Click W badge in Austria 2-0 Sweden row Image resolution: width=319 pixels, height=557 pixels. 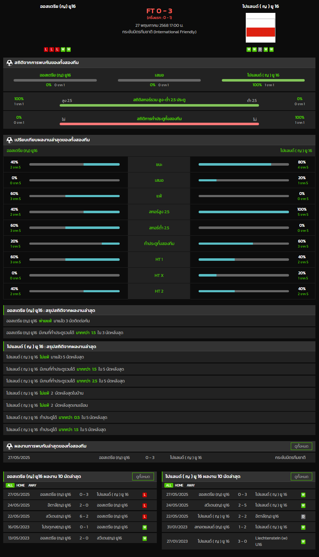145,538
